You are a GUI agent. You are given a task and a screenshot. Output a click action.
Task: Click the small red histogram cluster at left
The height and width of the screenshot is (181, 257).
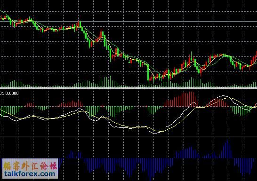point(30,104)
